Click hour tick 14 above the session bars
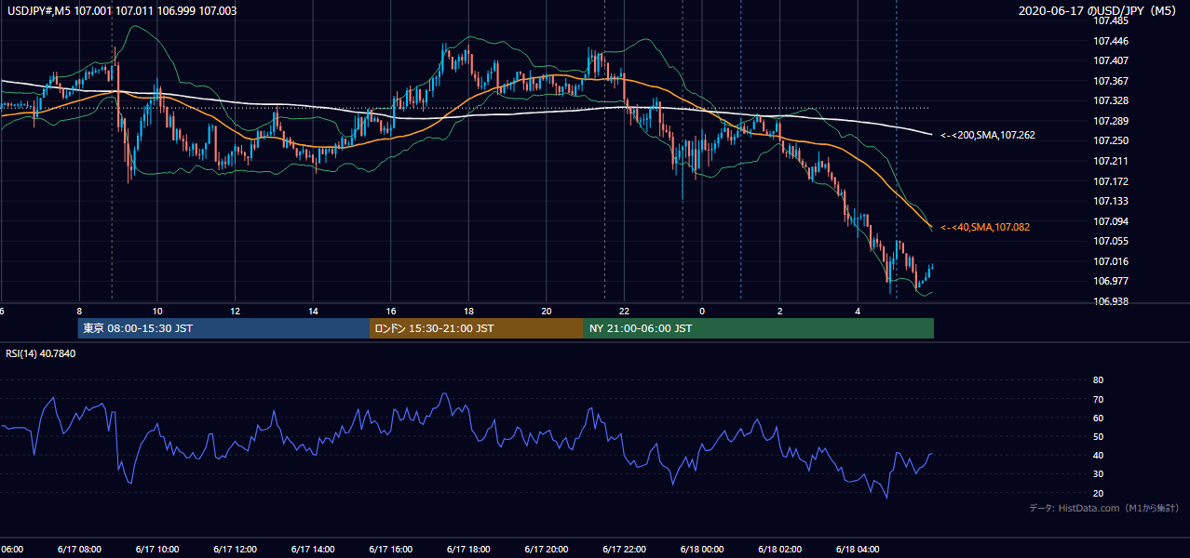 click(x=313, y=312)
